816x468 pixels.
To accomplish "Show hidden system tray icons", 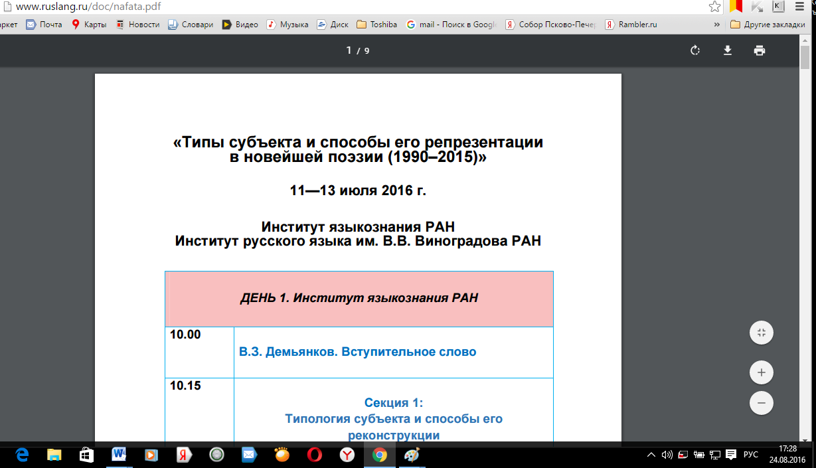I will 651,455.
